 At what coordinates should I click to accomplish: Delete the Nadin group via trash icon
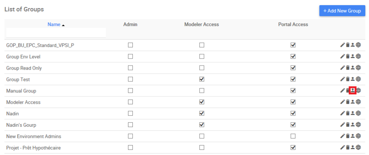(x=348, y=113)
